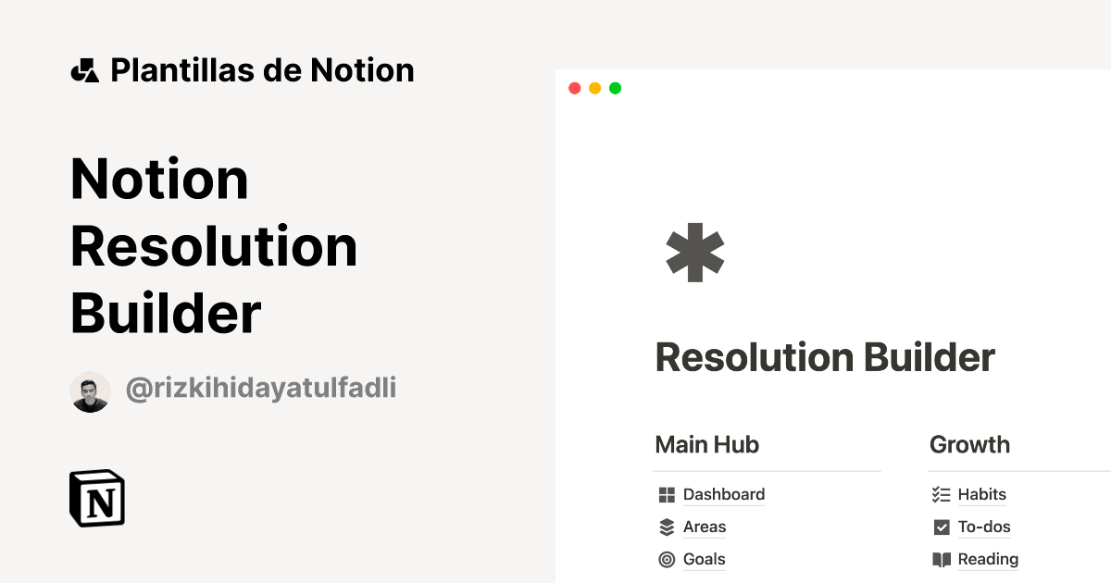Select the Main Hub section header
Image resolution: width=1111 pixels, height=583 pixels.
[x=706, y=444]
